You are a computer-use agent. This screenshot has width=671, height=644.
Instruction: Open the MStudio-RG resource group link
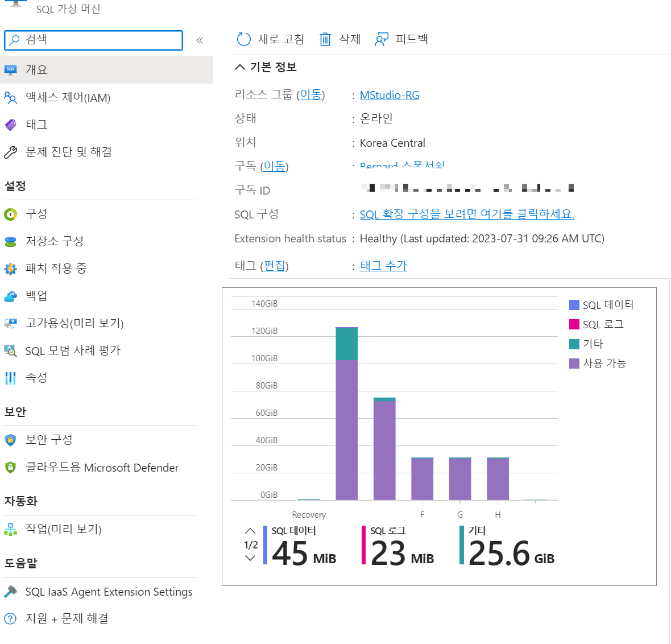(390, 95)
